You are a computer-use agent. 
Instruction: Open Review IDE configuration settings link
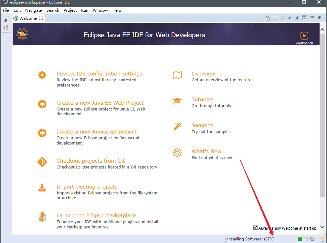point(99,74)
